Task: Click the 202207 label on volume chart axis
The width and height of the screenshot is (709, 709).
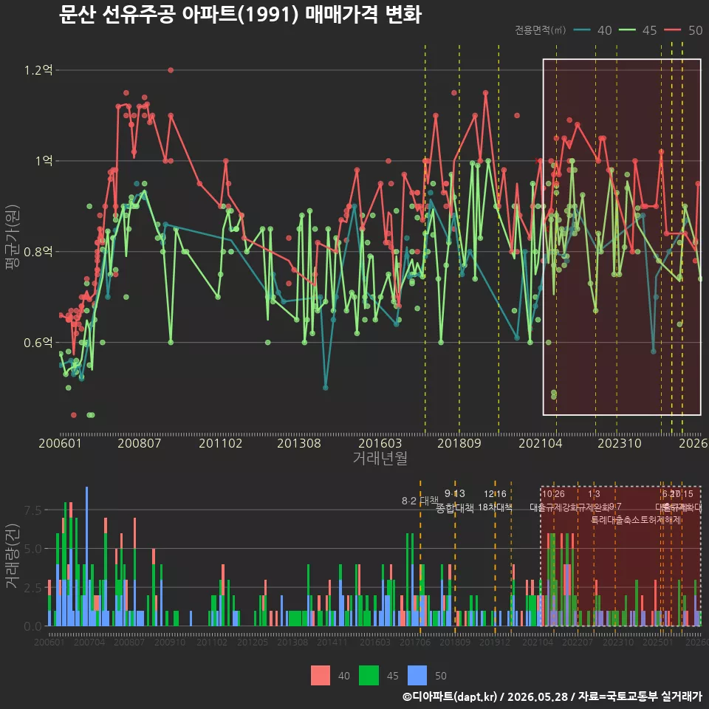Action: point(578,642)
